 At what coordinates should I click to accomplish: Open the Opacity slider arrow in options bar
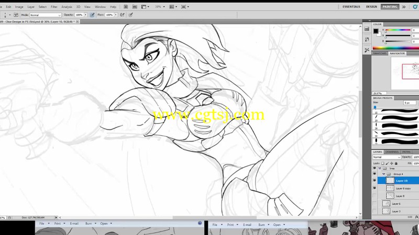point(86,15)
